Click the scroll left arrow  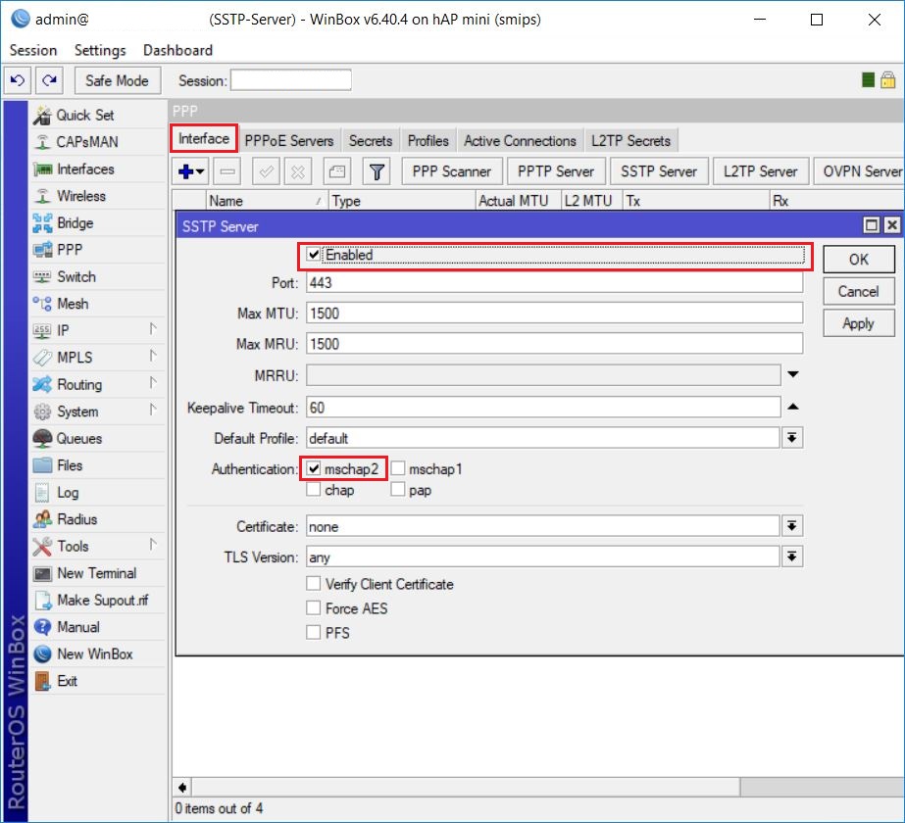(x=182, y=788)
